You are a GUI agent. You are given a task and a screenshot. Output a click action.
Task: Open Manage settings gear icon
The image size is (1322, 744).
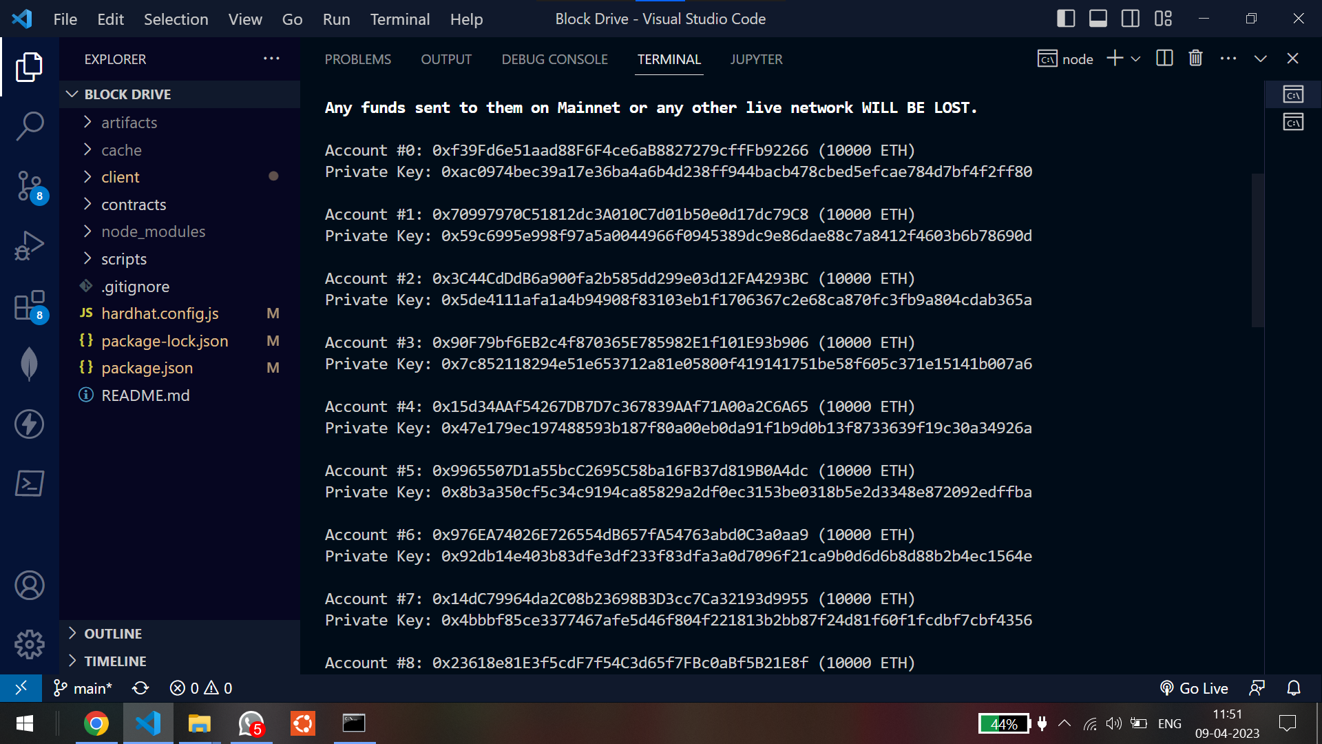(29, 644)
